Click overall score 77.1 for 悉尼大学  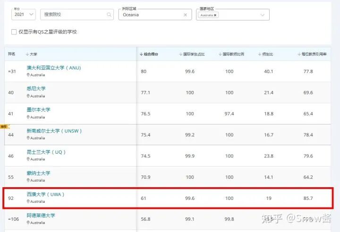(x=145, y=92)
